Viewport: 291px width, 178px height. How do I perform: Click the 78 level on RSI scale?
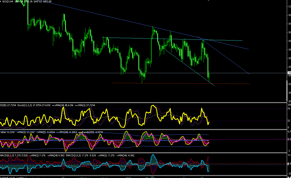point(289,109)
